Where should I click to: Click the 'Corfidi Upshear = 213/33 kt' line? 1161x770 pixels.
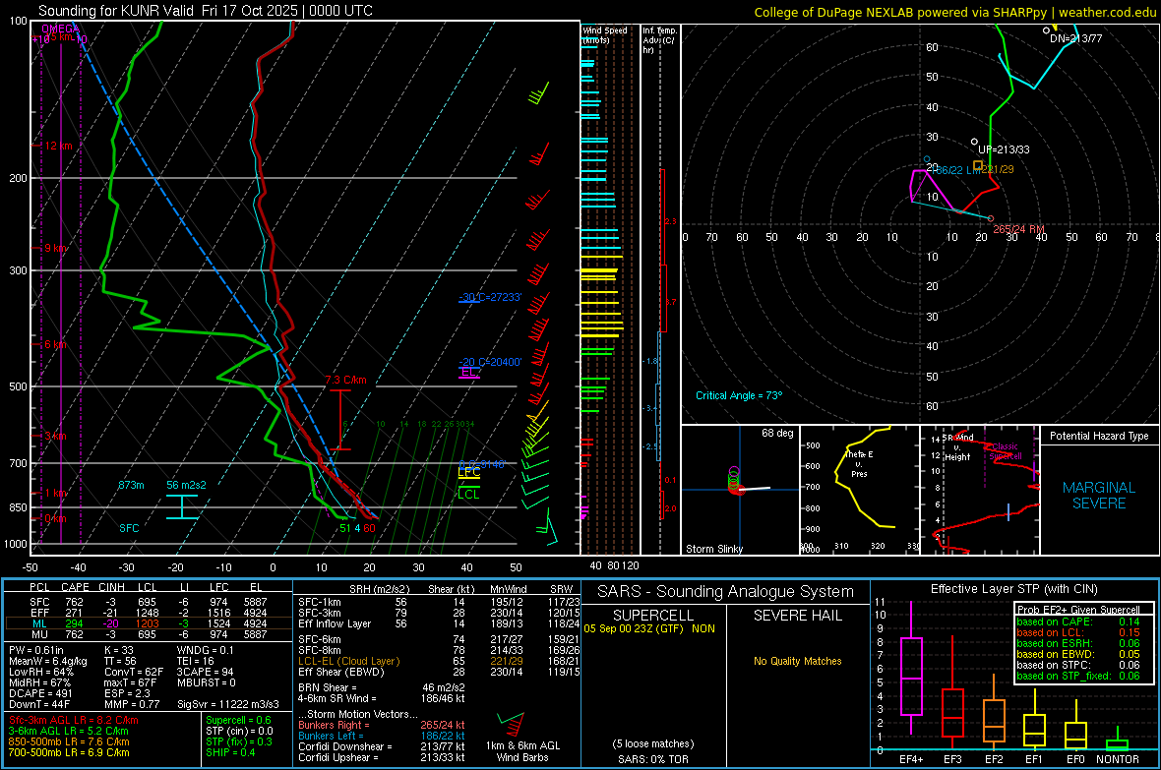pyautogui.click(x=381, y=757)
